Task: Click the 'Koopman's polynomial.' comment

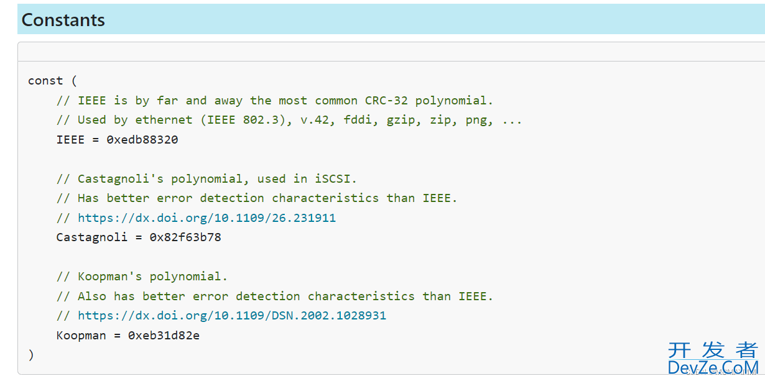Action: pyautogui.click(x=142, y=277)
